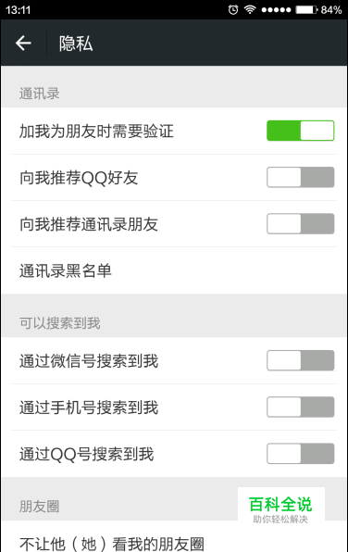348x552 pixels.
Task: Enable 通过微信号搜索到我 toggle
Action: 300,360
